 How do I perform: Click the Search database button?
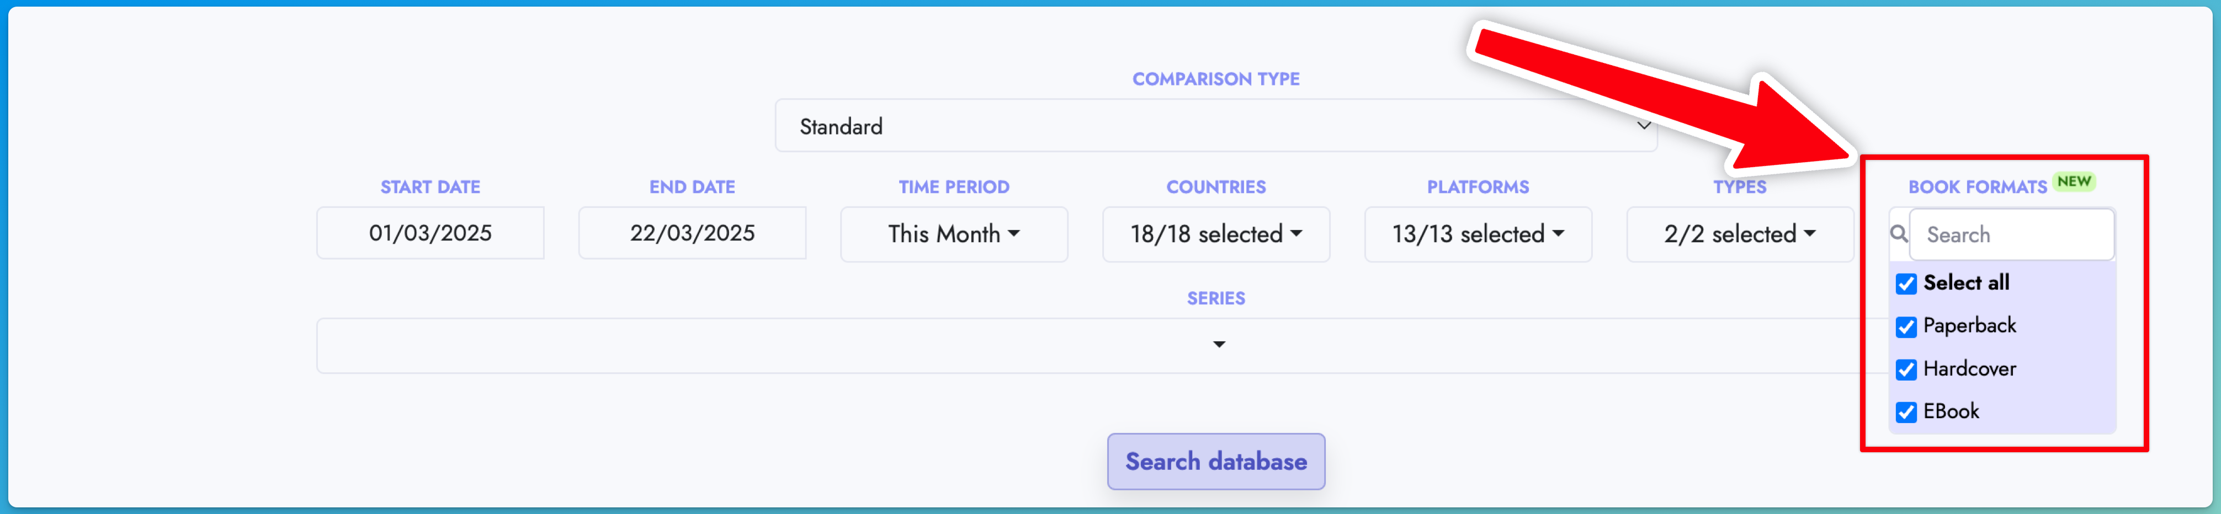coord(1216,462)
